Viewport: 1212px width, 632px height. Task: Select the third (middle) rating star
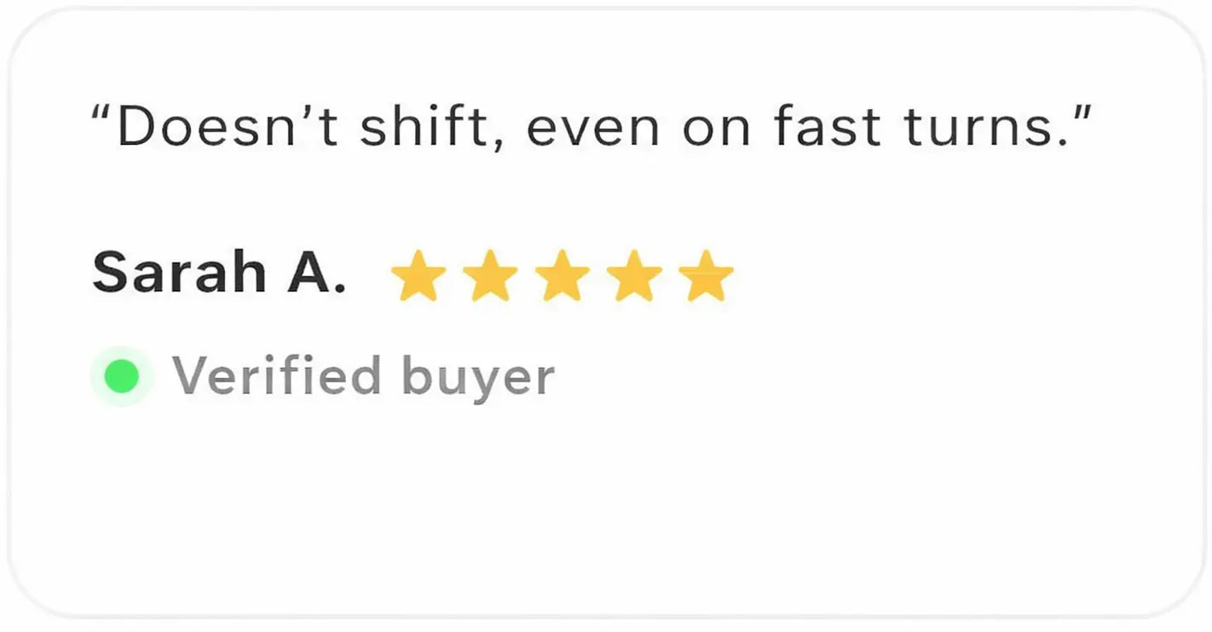[563, 276]
